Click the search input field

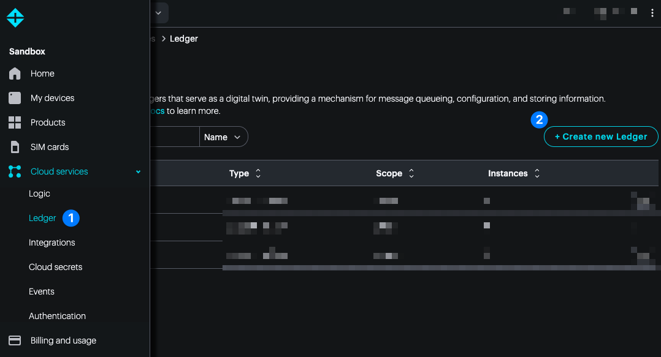coord(175,137)
